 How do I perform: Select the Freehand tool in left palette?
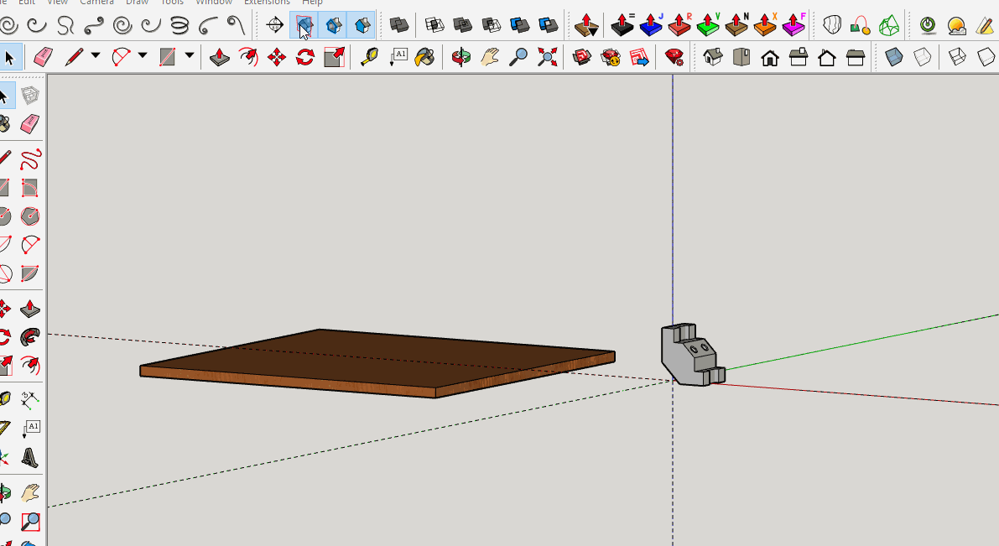[30, 159]
